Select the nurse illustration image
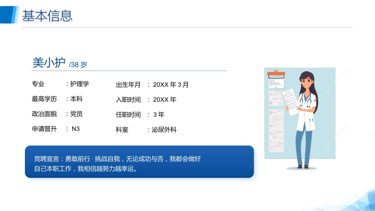 point(300,119)
